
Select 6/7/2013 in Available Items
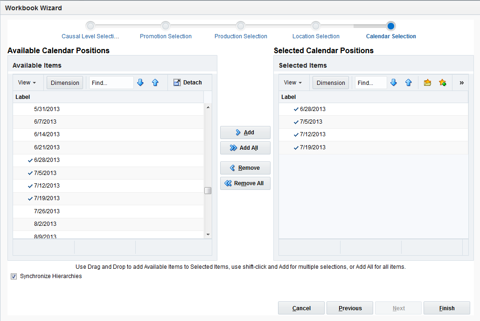pos(108,122)
